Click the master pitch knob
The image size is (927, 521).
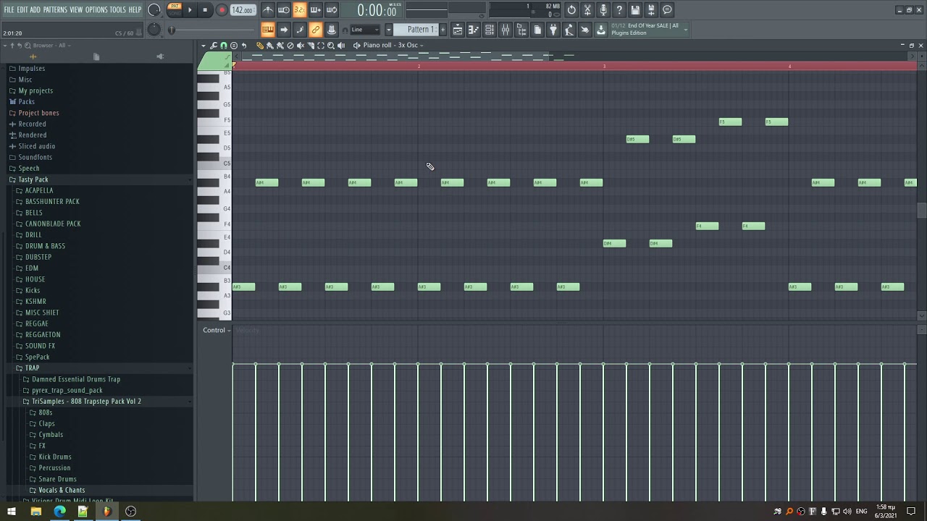point(154,29)
